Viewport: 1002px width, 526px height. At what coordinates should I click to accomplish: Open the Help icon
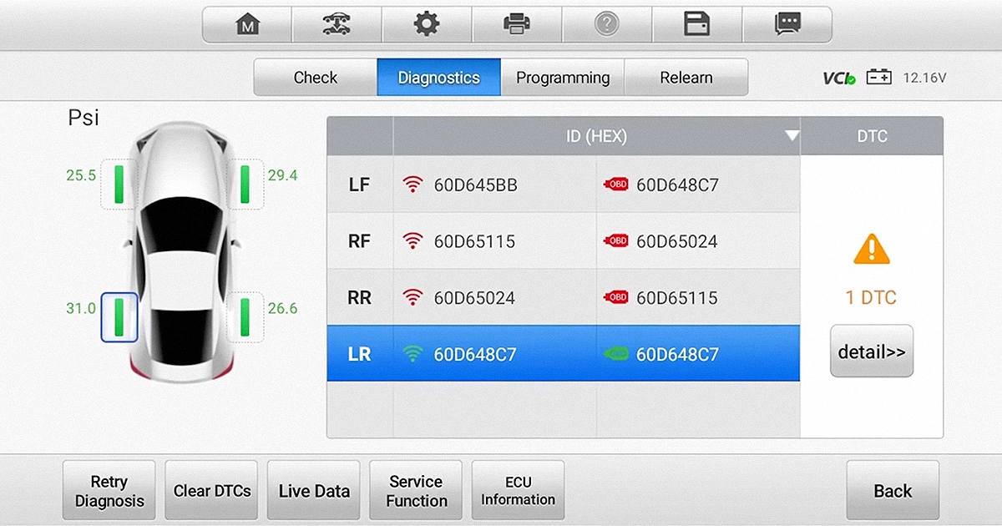pyautogui.click(x=607, y=24)
